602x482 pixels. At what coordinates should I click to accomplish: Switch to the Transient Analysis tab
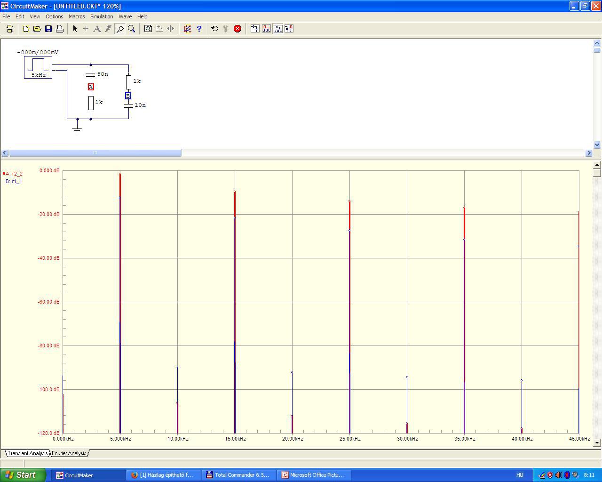(x=28, y=453)
